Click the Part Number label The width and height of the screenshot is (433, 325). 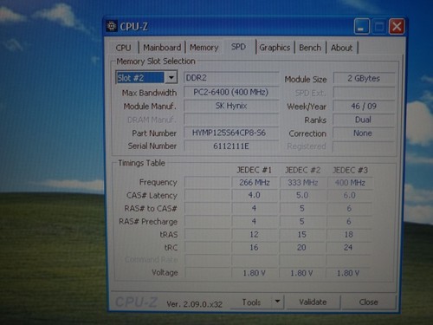[154, 133]
